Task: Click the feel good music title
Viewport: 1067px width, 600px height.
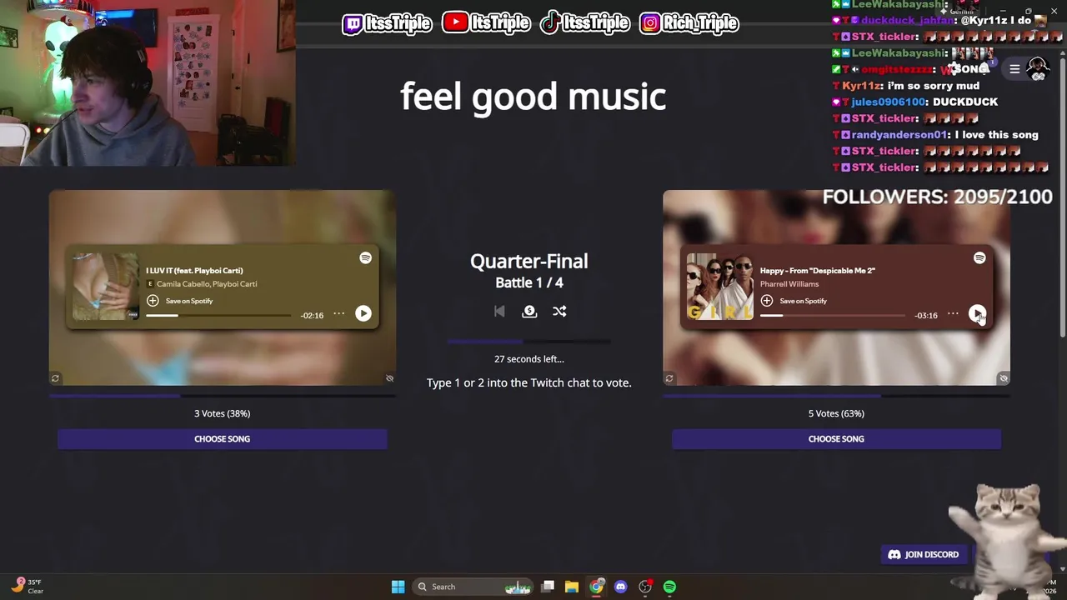Action: 533,97
